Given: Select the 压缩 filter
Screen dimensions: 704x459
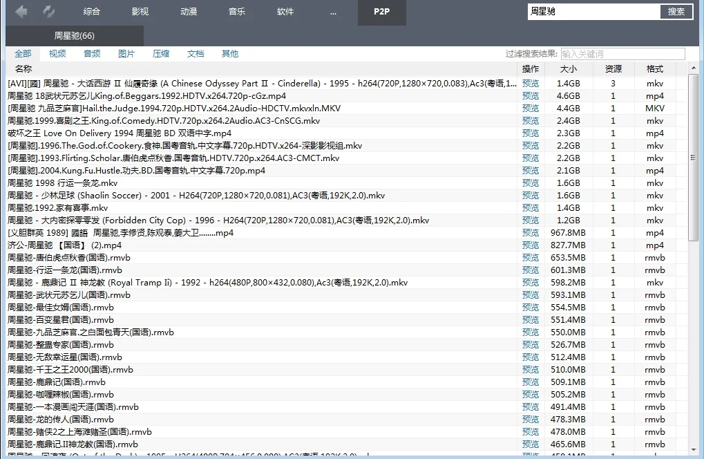Looking at the screenshot, I should [160, 53].
